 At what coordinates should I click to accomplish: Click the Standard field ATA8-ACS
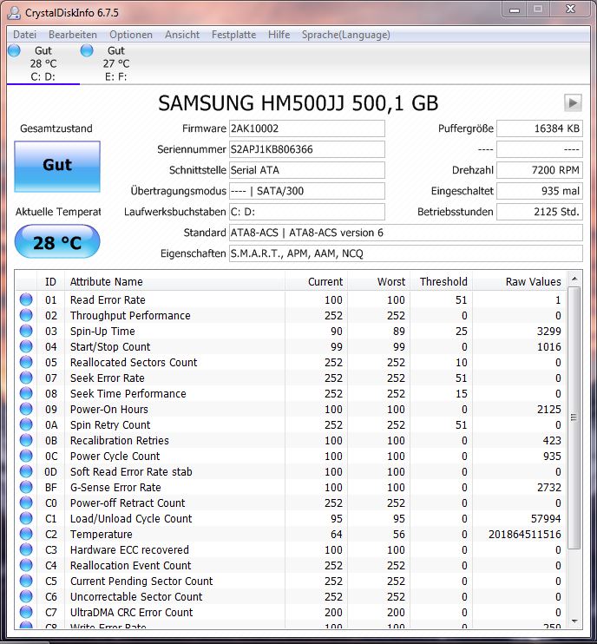pos(405,233)
